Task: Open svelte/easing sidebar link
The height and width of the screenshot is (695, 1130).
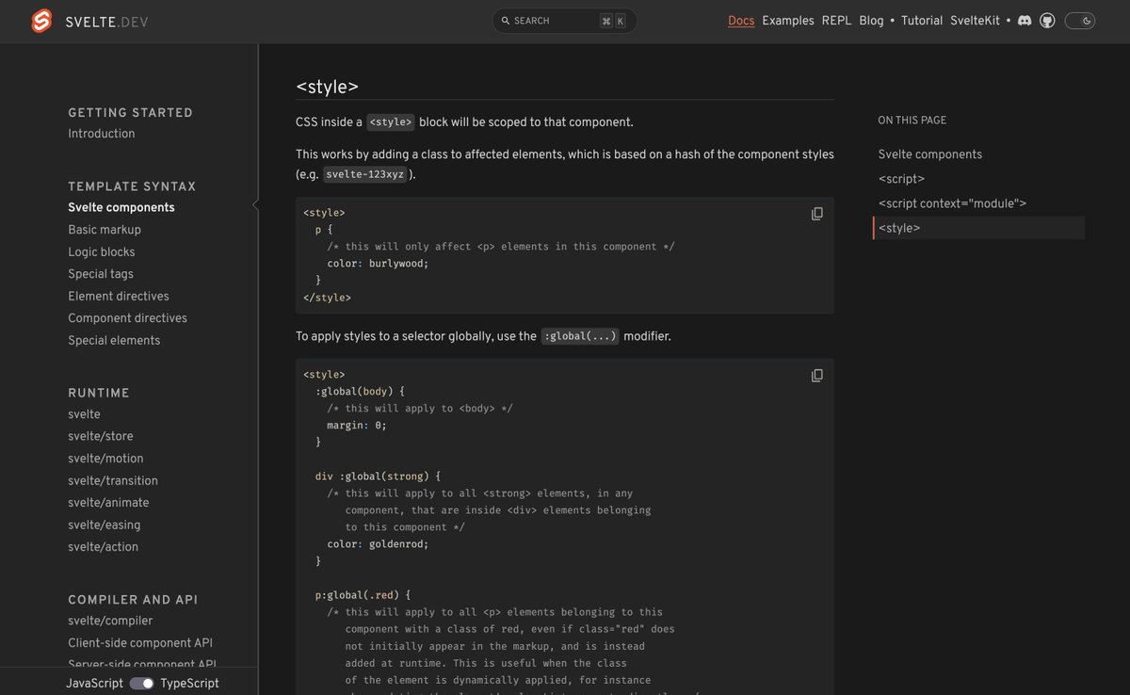Action: point(105,525)
